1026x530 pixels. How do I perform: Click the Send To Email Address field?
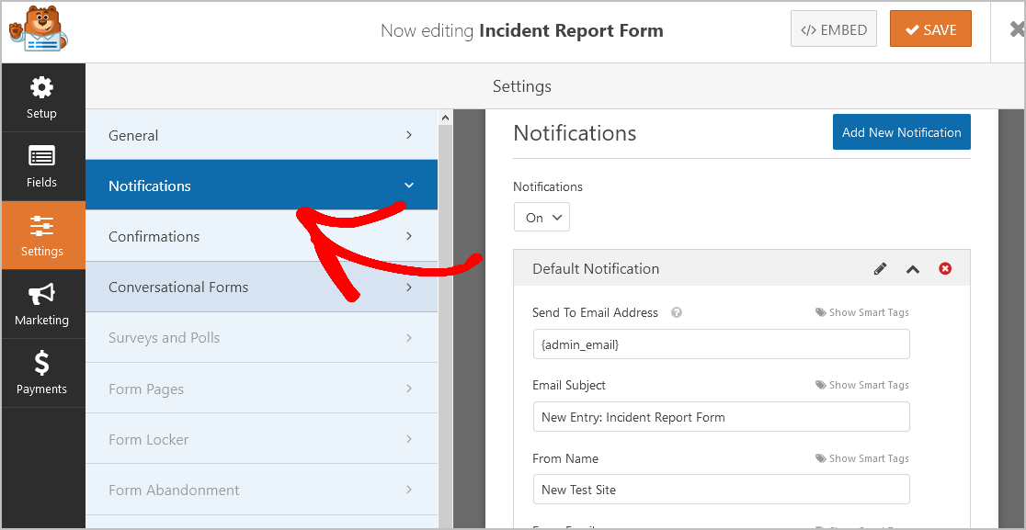721,344
